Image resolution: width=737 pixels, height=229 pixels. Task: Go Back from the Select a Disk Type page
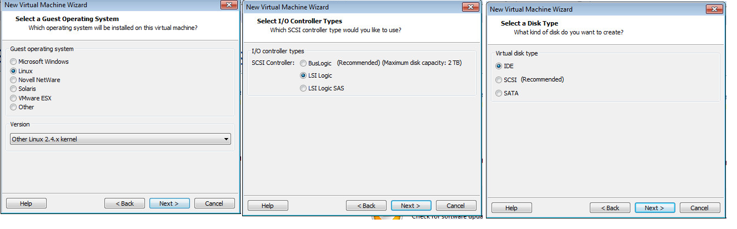point(610,208)
